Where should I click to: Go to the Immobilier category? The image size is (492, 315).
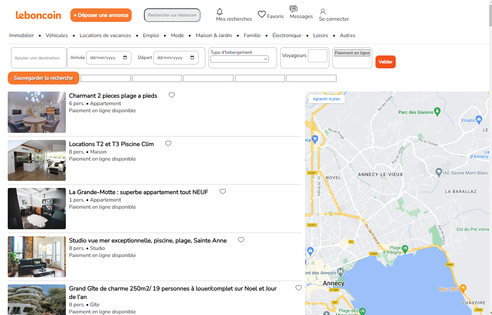tap(22, 35)
